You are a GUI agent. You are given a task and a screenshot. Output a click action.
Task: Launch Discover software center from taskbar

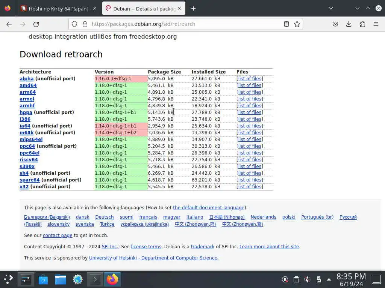click(x=43, y=279)
